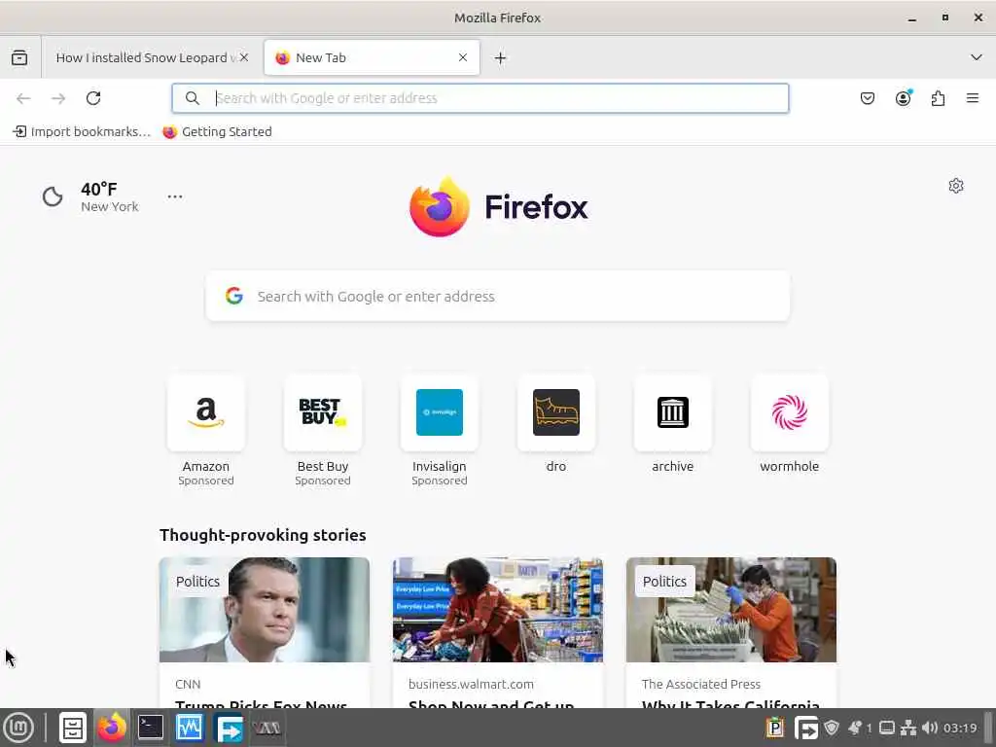996x747 pixels.
Task: Go back one page
Action: click(23, 98)
